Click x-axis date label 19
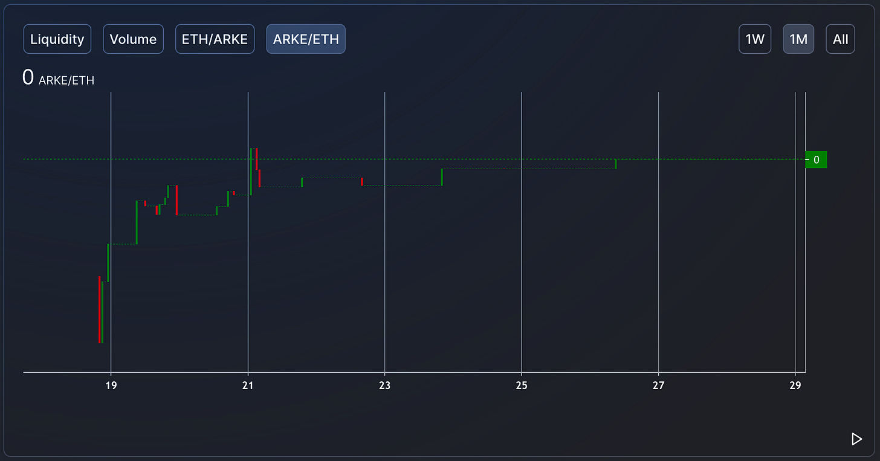The width and height of the screenshot is (880, 461). [111, 385]
